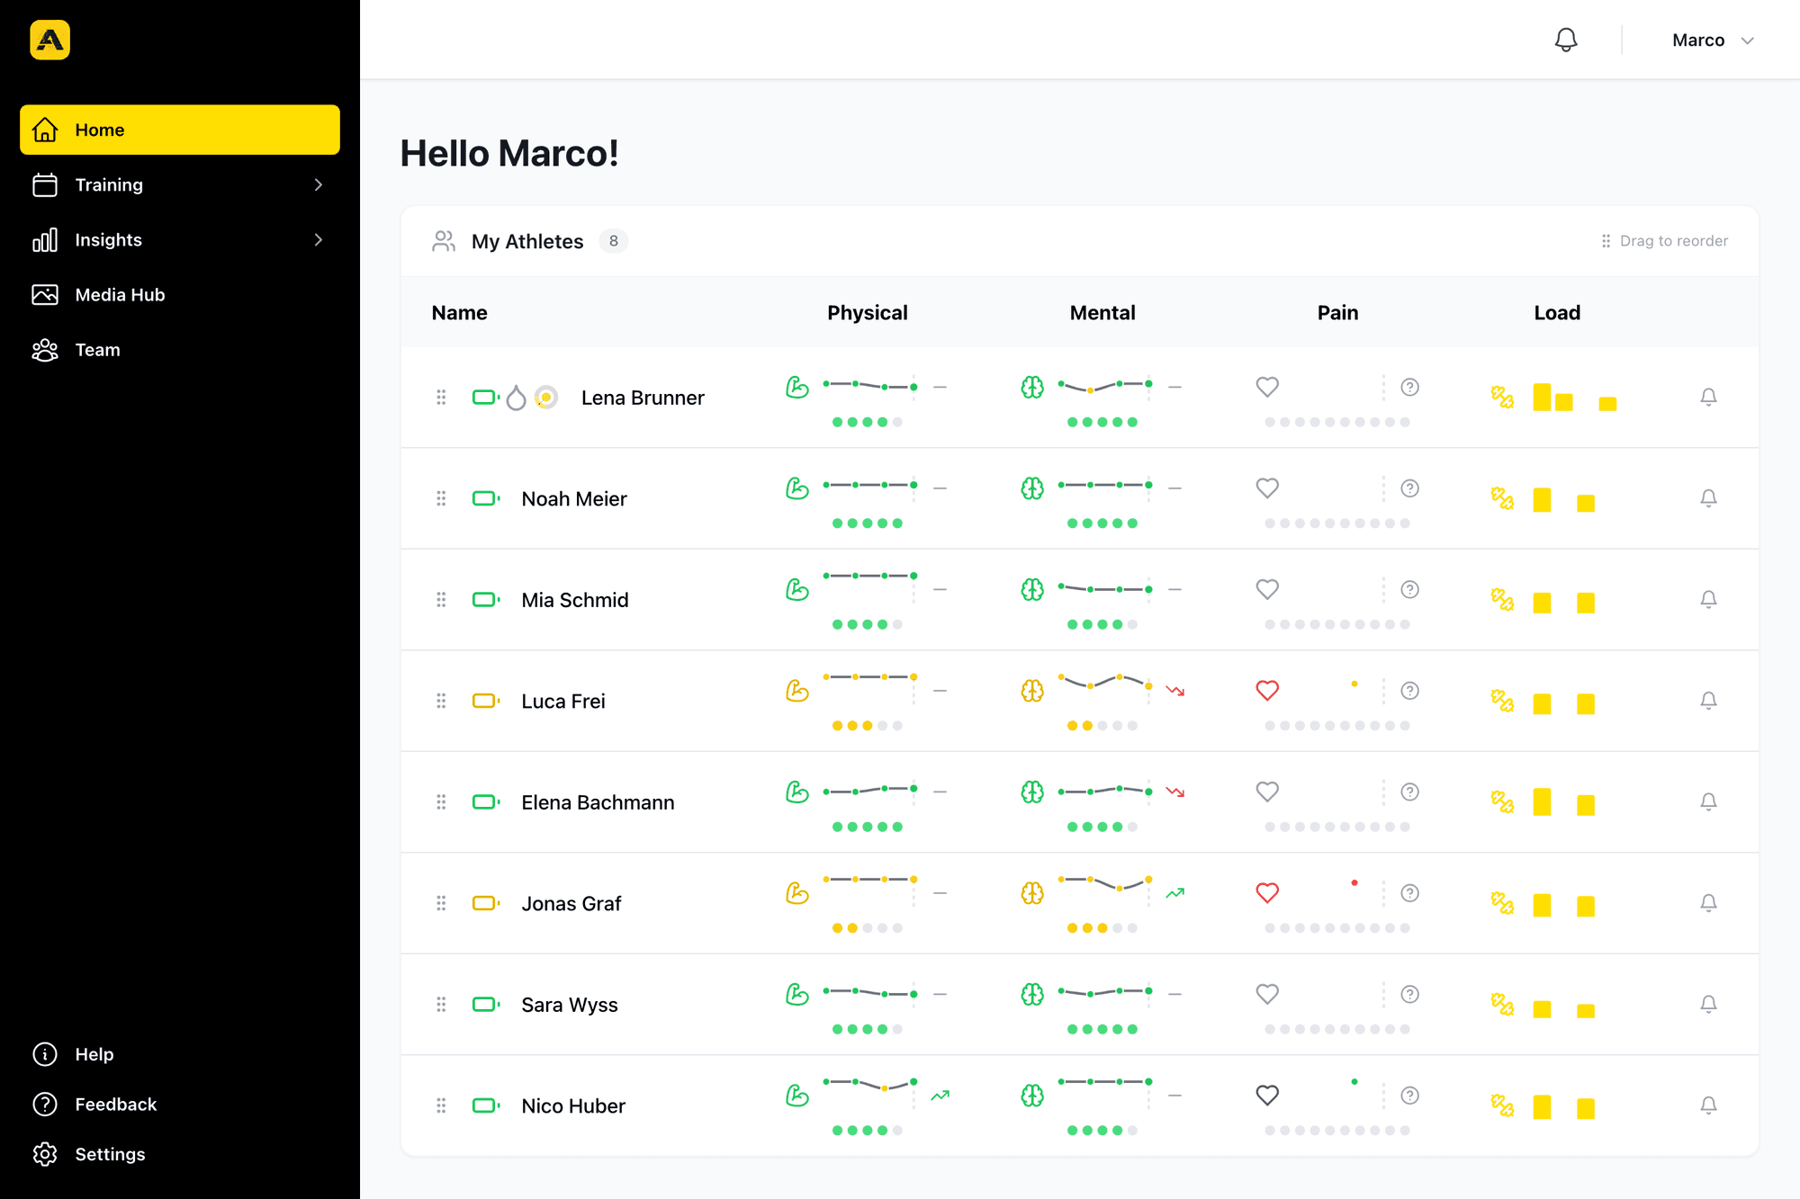Click Noah Meier's green battery icon
This screenshot has width=1800, height=1199.
(x=486, y=498)
